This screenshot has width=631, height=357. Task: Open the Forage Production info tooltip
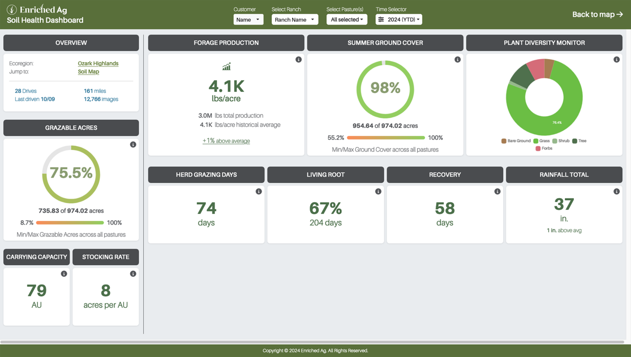point(299,59)
